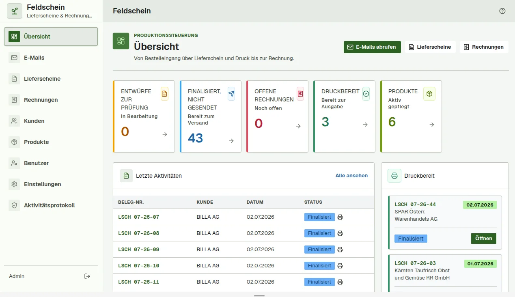Open Kunden in the sidebar

coord(51,121)
